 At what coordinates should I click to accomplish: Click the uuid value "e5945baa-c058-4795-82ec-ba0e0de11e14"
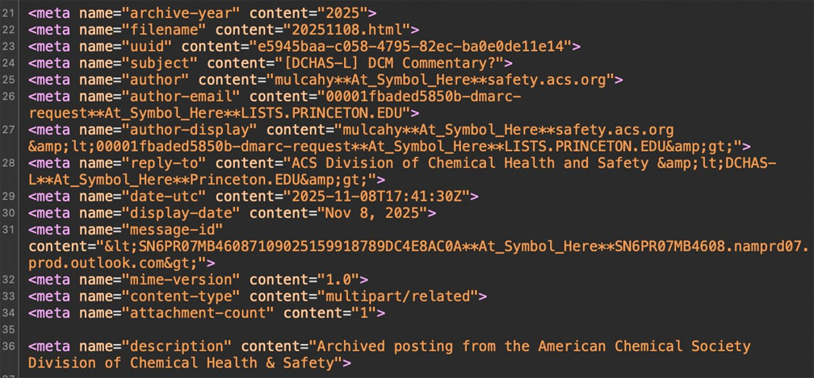[410, 47]
